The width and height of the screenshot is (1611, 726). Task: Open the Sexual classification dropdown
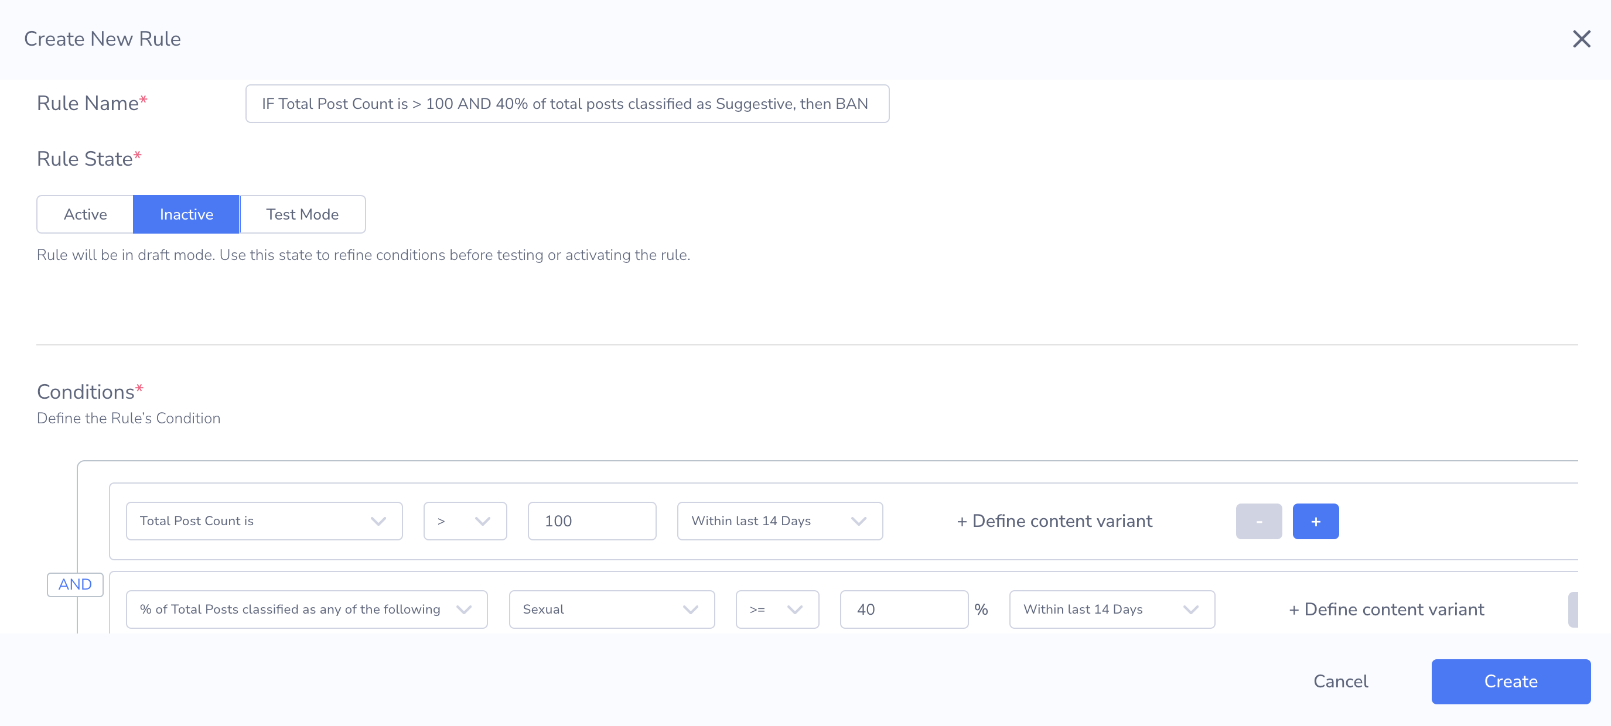tap(611, 609)
